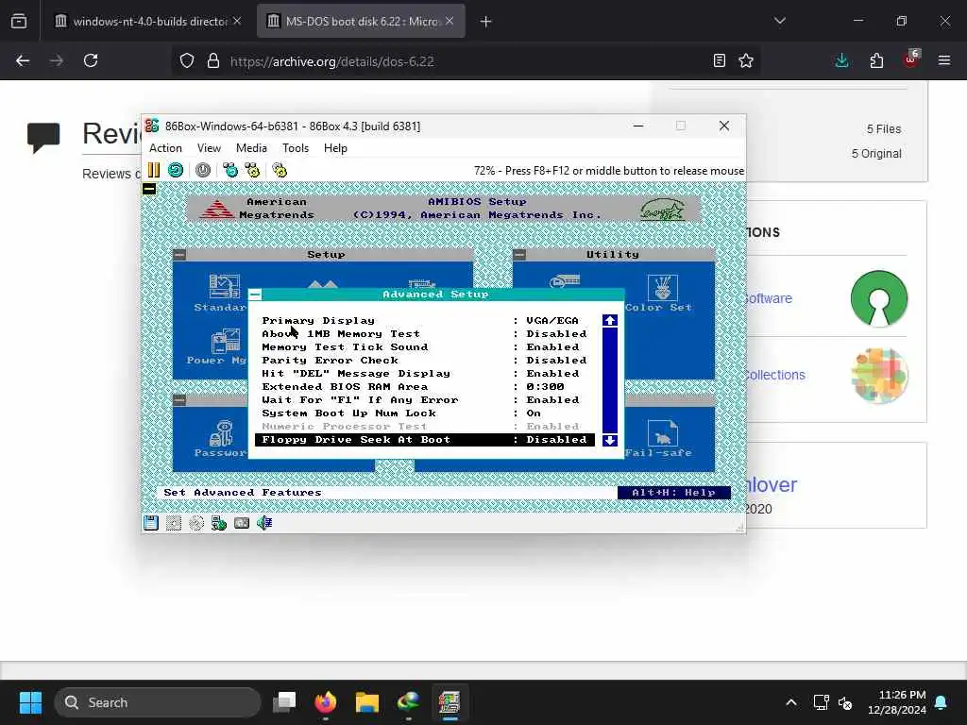Open the 86Box Media menu
The image size is (967, 725).
coord(251,148)
